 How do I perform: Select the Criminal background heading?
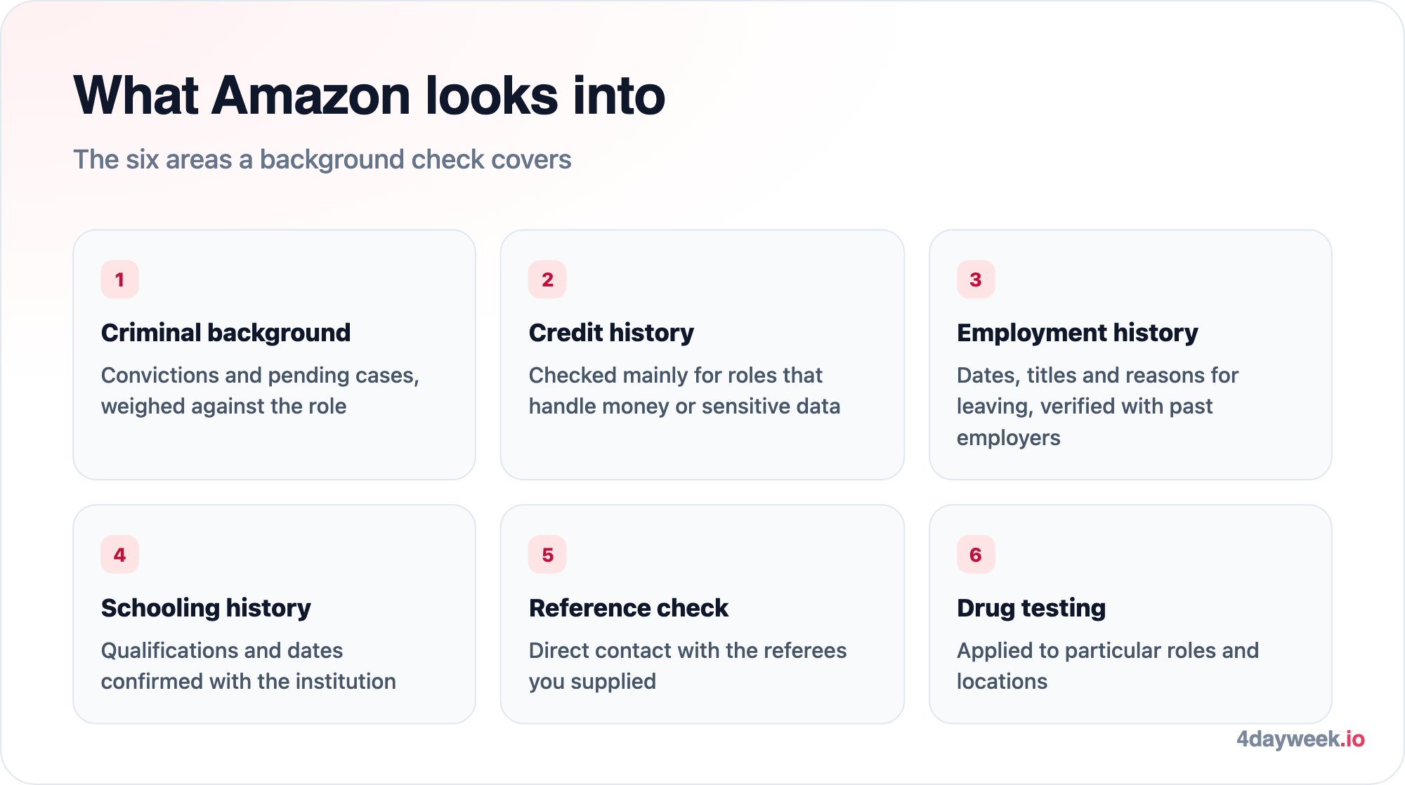pyautogui.click(x=226, y=332)
